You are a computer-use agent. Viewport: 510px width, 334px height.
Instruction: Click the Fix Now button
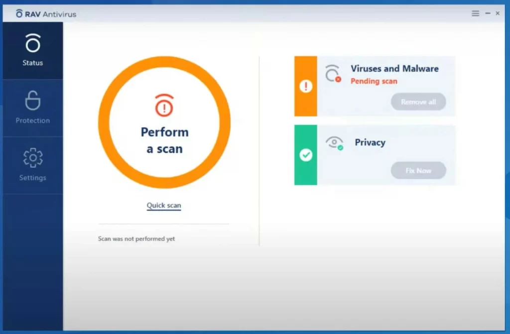(418, 170)
